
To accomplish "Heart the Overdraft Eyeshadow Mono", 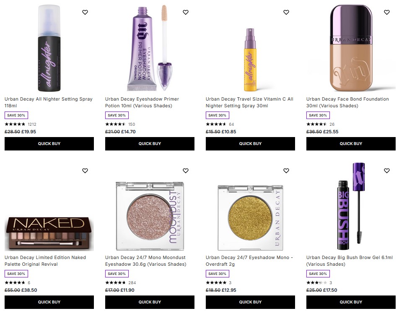I will (286, 171).
